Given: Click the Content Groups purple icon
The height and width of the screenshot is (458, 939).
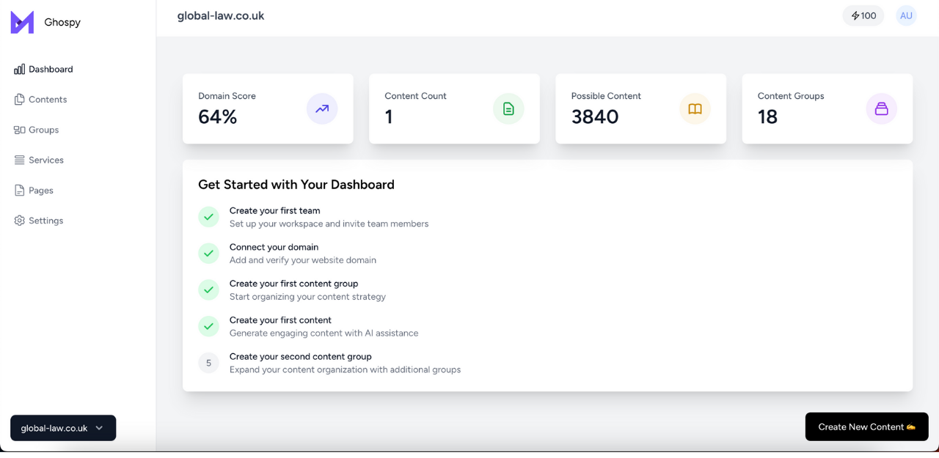Looking at the screenshot, I should [x=881, y=108].
